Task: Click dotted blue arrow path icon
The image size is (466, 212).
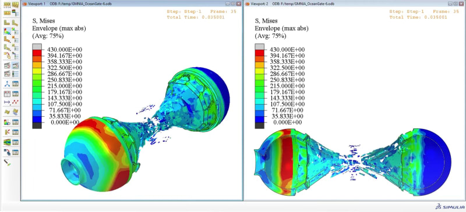Action: (7, 102)
